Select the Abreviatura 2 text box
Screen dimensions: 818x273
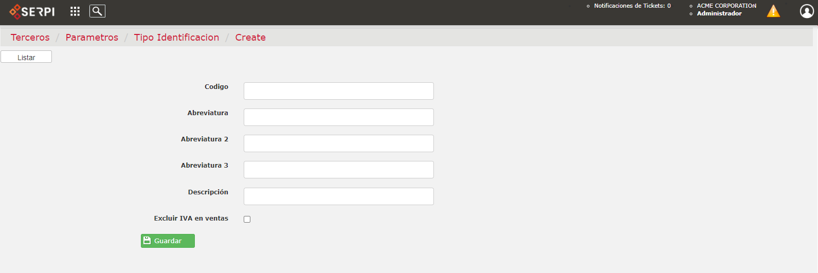339,143
